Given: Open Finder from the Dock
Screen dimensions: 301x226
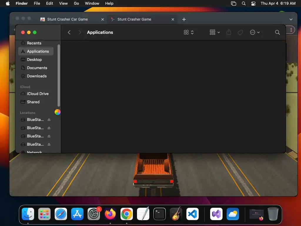Looking at the screenshot, I should (28, 214).
